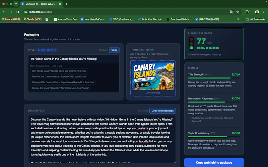This screenshot has height=167, width=268.
Task: Click the 'Ready to publish' status text
Action: point(208,48)
